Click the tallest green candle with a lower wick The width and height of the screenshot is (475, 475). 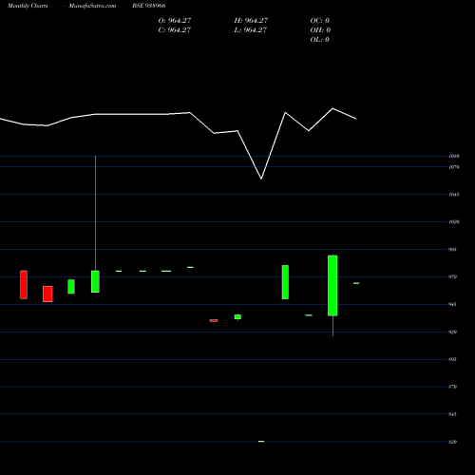coord(332,285)
